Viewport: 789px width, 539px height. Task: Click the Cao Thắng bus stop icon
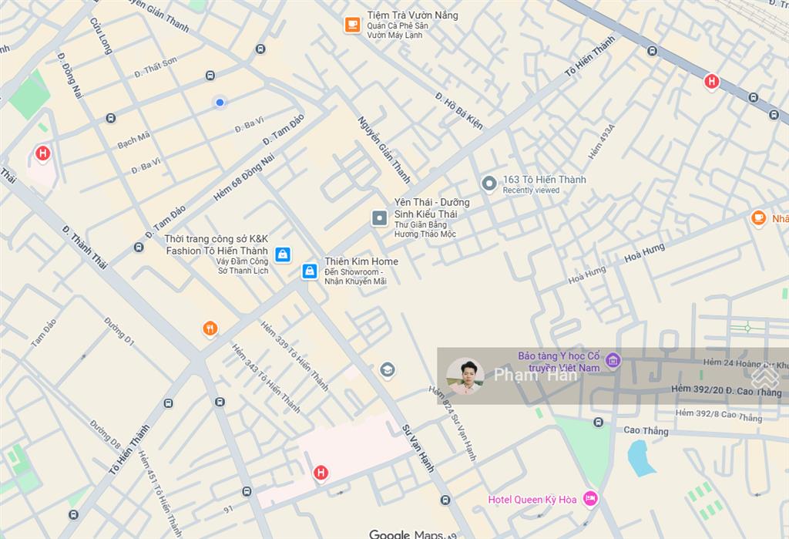coord(598,422)
